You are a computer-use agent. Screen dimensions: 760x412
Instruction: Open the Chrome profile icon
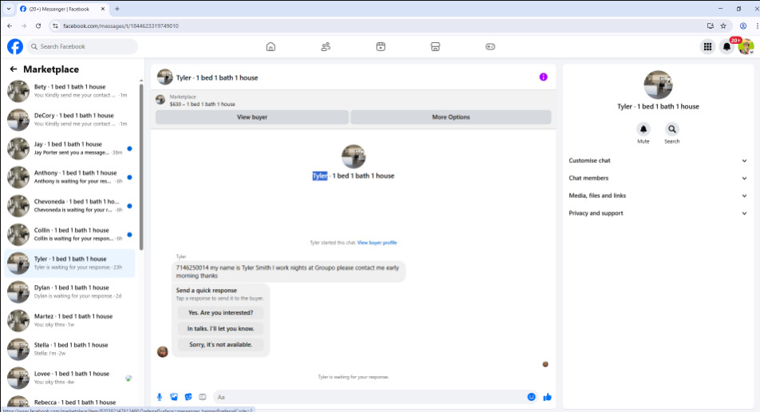[x=743, y=26]
